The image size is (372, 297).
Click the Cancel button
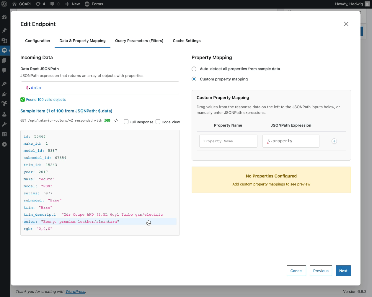coord(296,271)
